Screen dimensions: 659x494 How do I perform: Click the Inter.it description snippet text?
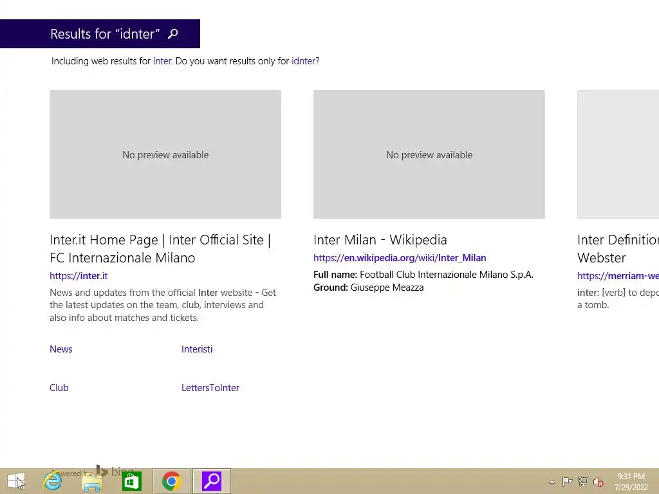tap(163, 305)
